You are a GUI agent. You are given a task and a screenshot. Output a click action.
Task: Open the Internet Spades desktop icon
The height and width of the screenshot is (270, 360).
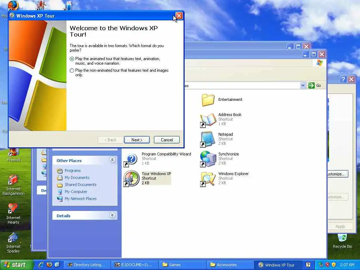13,243
